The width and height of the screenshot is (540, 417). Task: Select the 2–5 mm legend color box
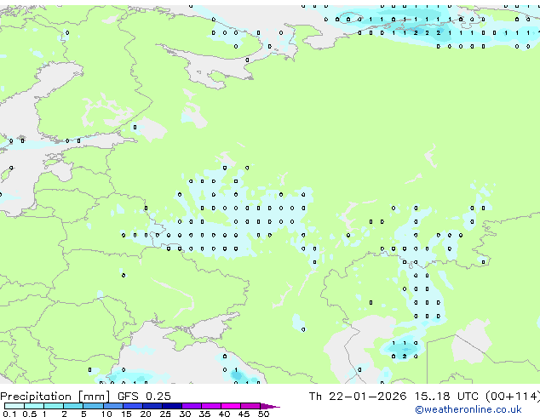click(73, 406)
